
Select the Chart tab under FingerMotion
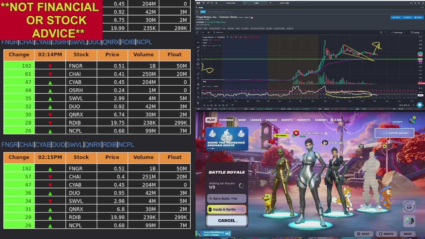pos(223,28)
